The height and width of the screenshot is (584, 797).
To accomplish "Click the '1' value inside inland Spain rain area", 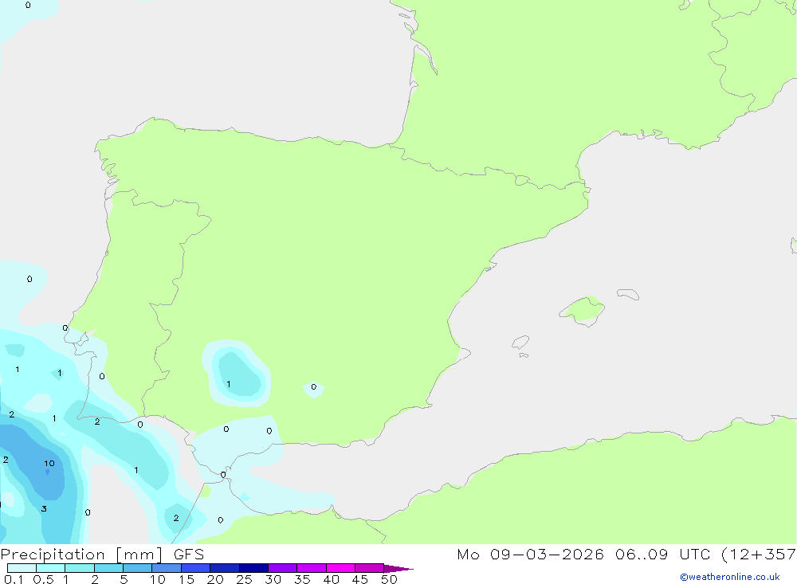I will coord(228,384).
